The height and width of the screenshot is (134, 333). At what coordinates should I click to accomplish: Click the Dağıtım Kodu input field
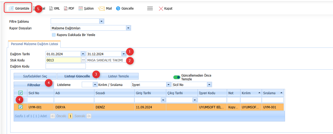(66, 66)
